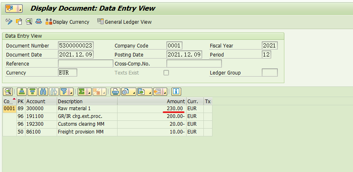Click the Find binoculars icon
This screenshot has width=353, height=172.
(44, 91)
